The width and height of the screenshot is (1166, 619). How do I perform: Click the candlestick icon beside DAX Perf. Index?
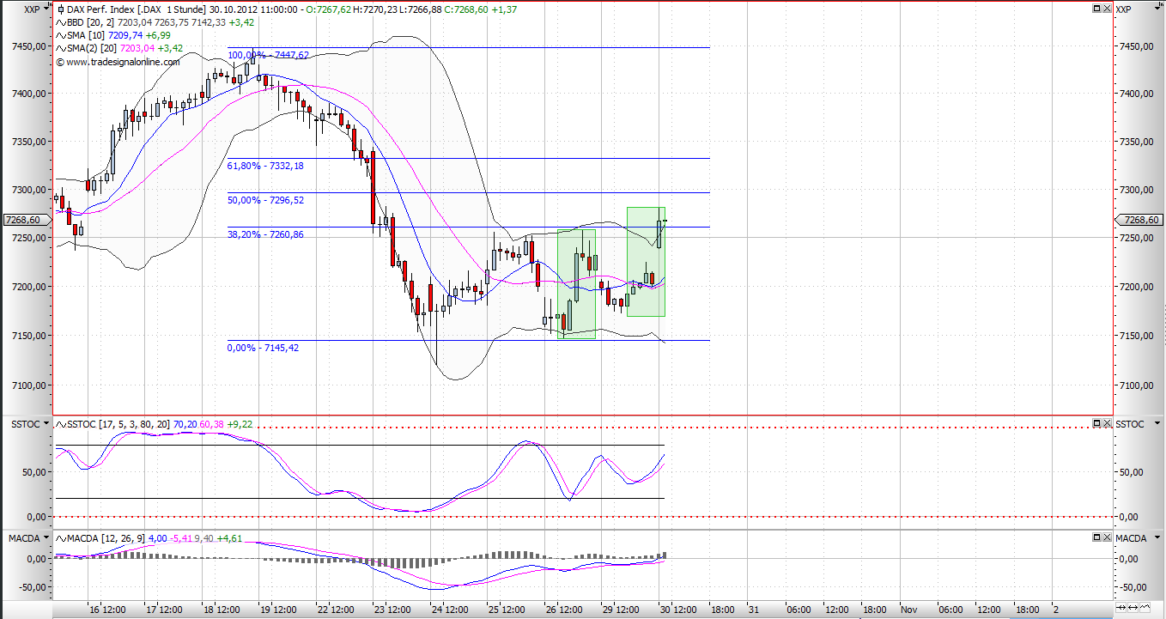[x=61, y=9]
